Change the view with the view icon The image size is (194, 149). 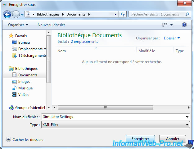(165, 25)
